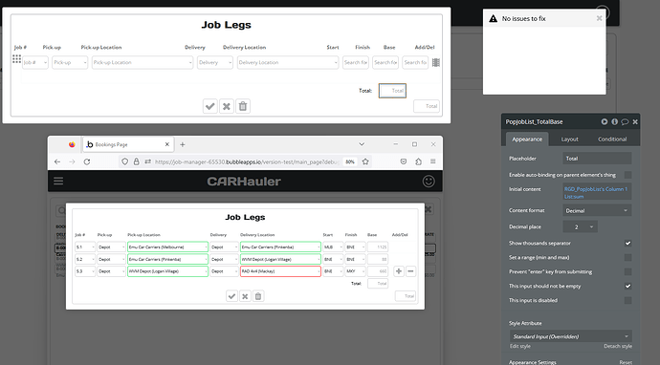660x365 pixels.
Task: Open the RAD 4x4 (Mackay) delivery location dropdown
Action: pos(280,271)
